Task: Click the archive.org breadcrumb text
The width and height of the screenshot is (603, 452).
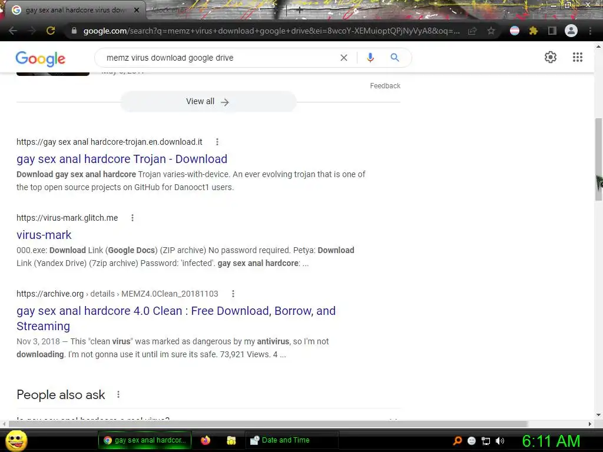Action: (x=117, y=294)
